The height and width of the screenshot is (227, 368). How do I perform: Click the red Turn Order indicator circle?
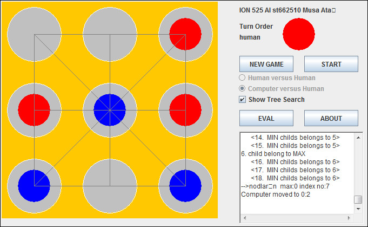pyautogui.click(x=299, y=34)
